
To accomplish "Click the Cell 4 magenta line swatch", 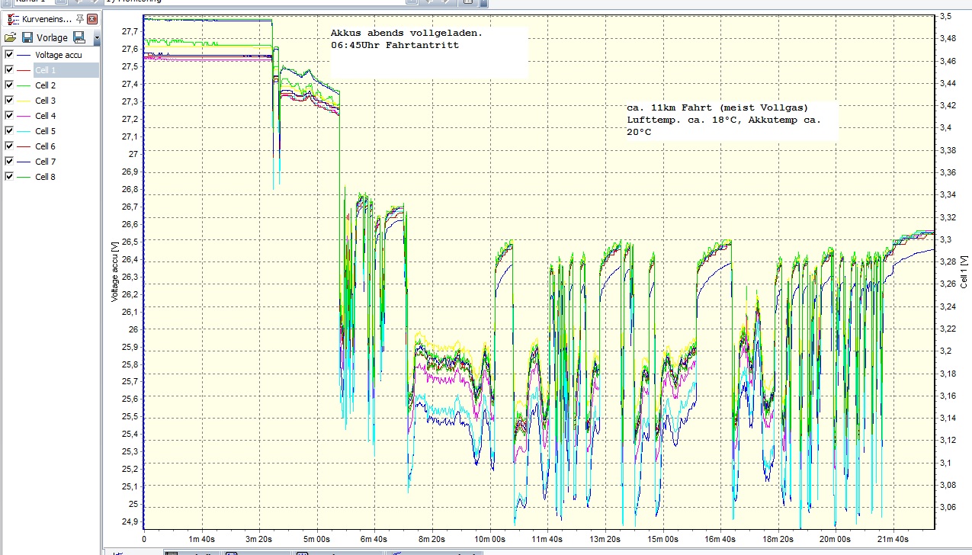I will 24,116.
